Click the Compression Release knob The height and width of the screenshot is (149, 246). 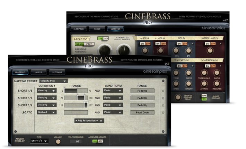coord(217,84)
